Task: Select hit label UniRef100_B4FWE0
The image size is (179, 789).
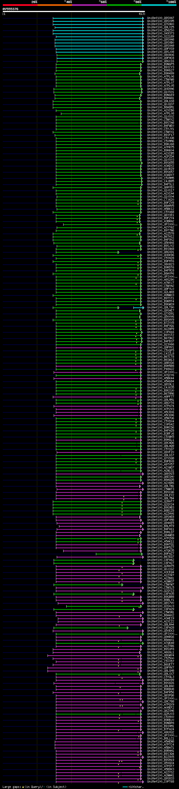Action: pyautogui.click(x=161, y=126)
